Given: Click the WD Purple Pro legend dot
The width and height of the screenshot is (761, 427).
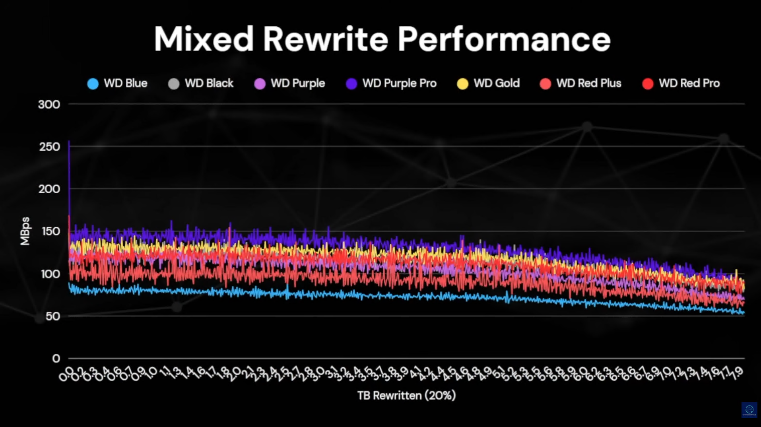Looking at the screenshot, I should (x=351, y=83).
